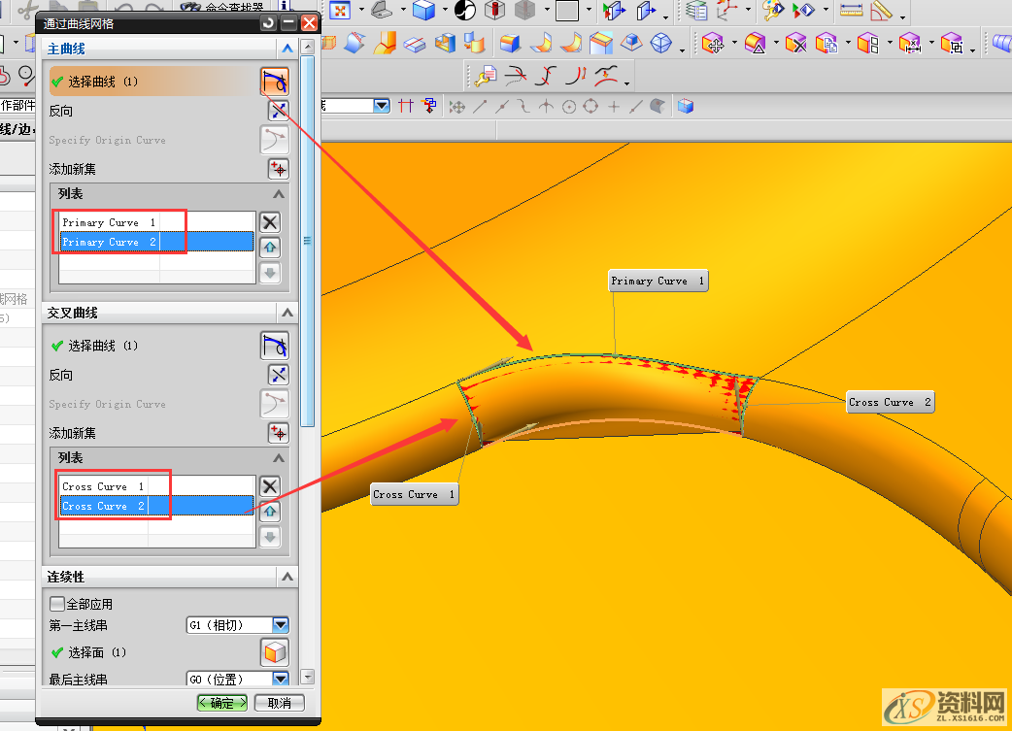Click the 添加新集 icon in 主曲线 section
This screenshot has width=1012, height=731.
pos(279,169)
